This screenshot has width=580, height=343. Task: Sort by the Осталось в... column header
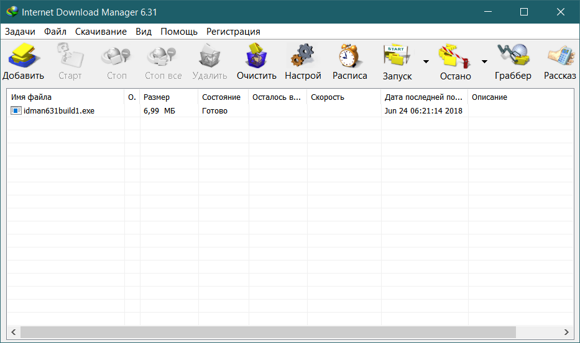278,97
